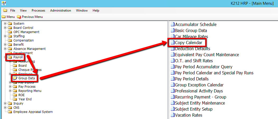Expand the System tree node
The image size is (278, 119).
(x=5, y=24)
